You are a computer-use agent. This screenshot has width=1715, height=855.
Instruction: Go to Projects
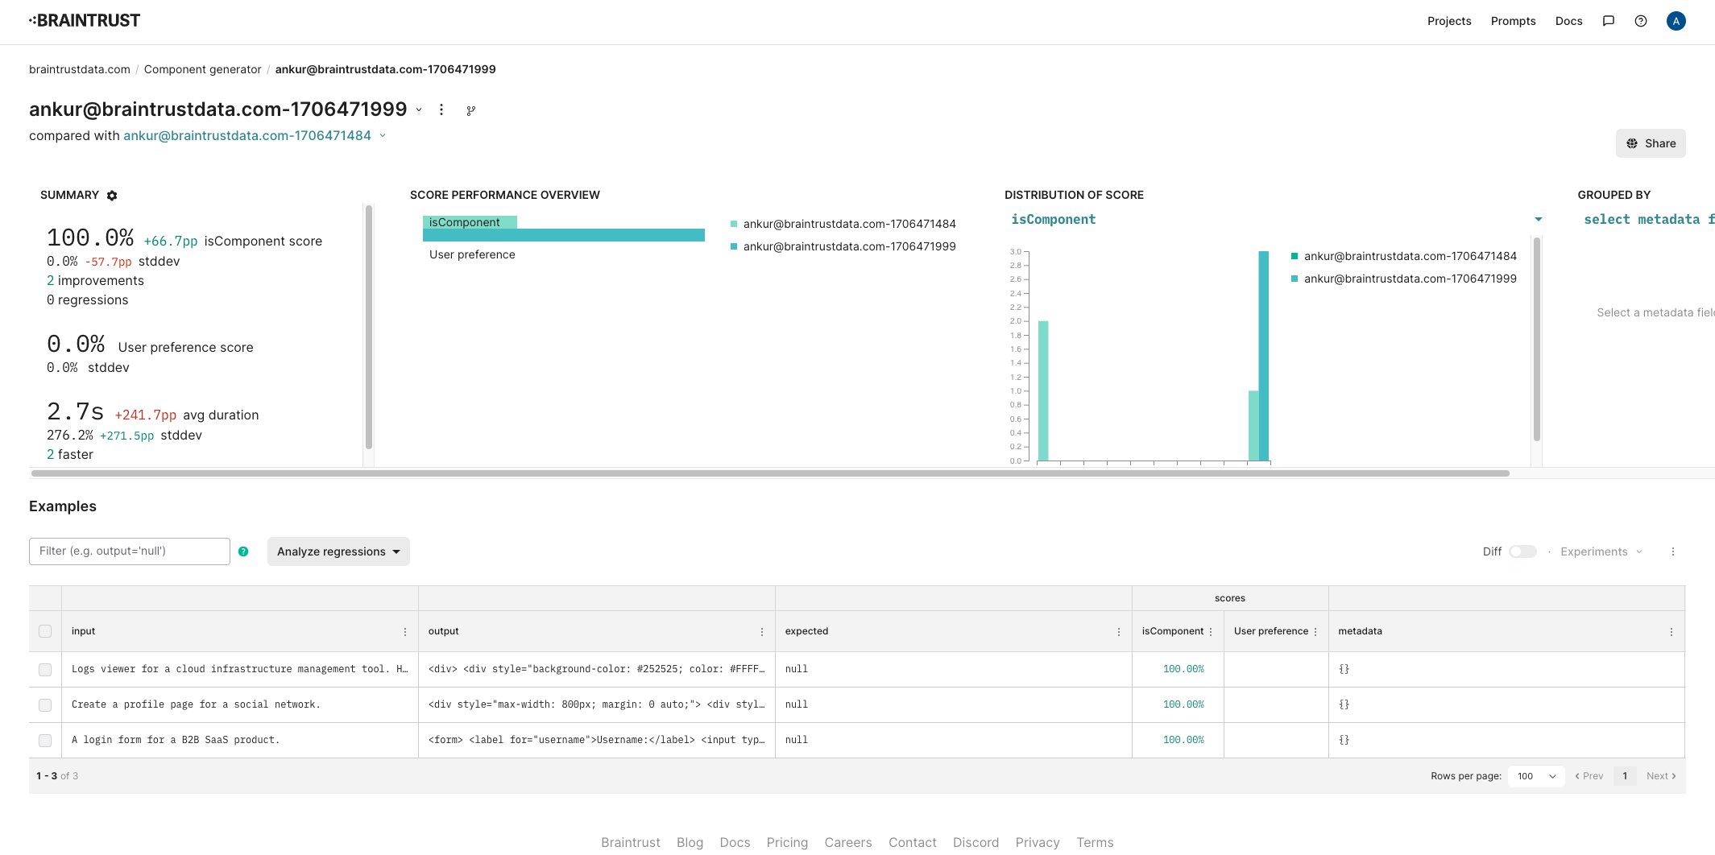click(1449, 21)
